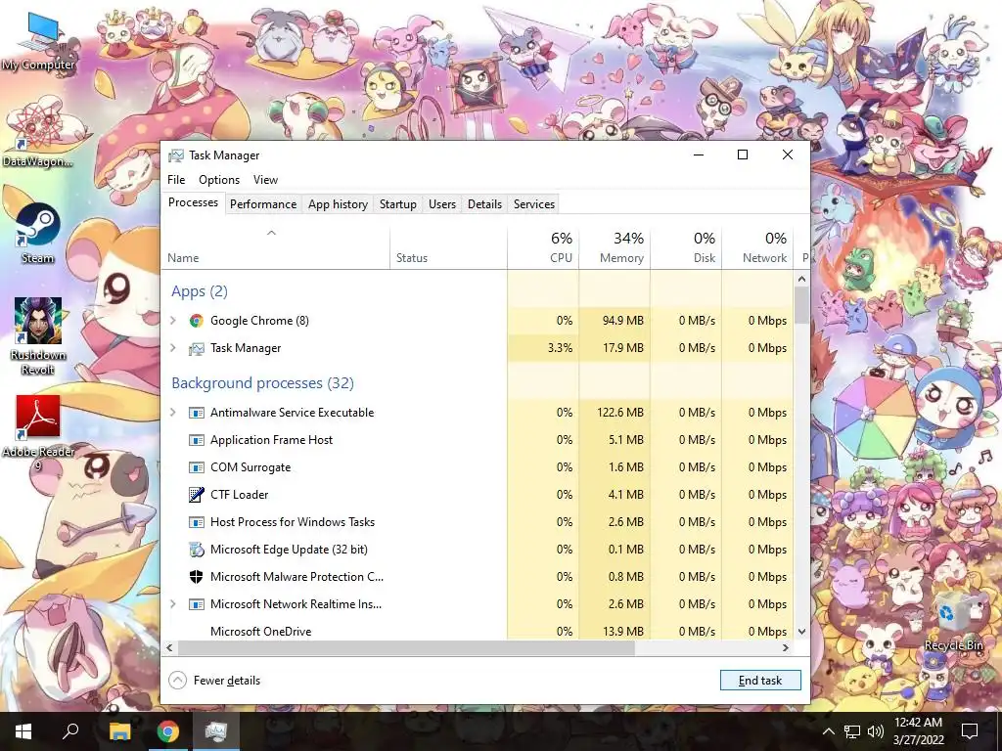Click Microsoft Malware Protection shield icon
The height and width of the screenshot is (751, 1002).
[196, 577]
